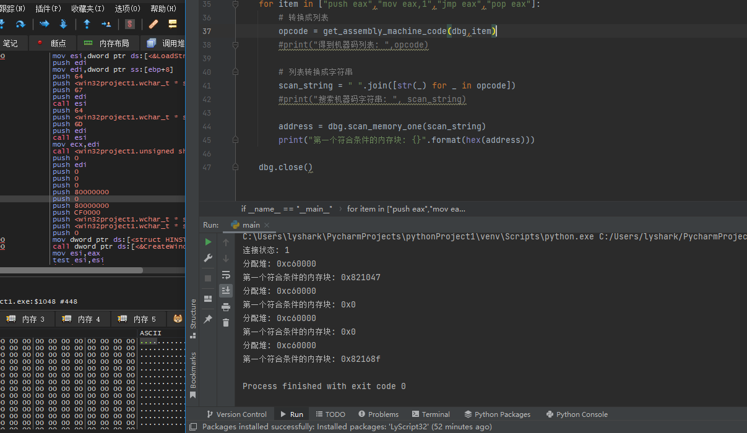
Task: Click 'dbg.close()' code on line 47
Action: point(286,168)
